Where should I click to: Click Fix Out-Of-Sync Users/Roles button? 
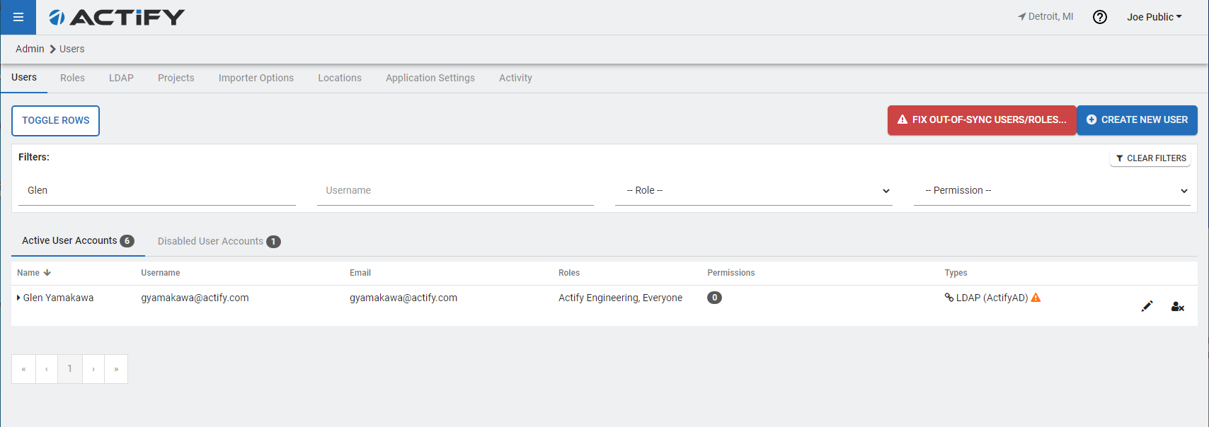pyautogui.click(x=982, y=120)
